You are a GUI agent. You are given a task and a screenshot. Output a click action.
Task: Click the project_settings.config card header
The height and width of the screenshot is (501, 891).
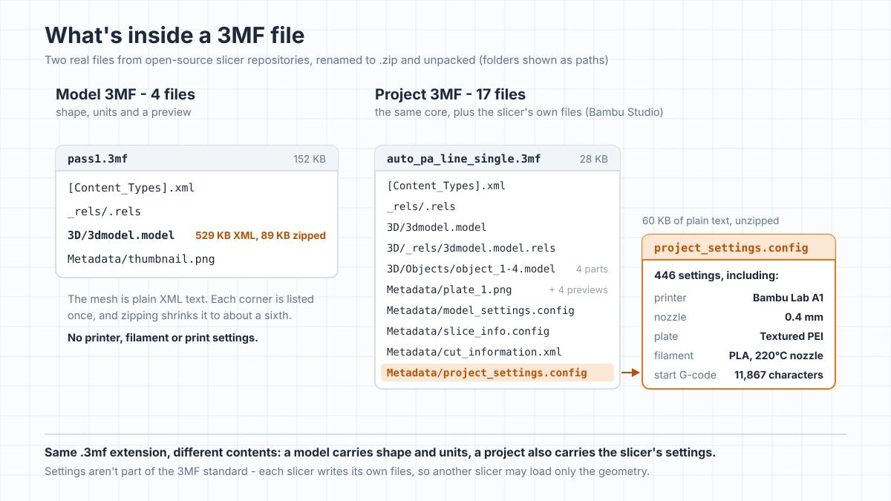[x=739, y=248]
